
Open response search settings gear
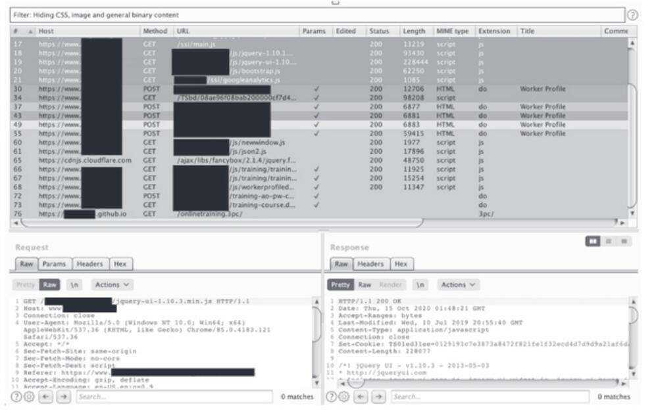tap(344, 397)
